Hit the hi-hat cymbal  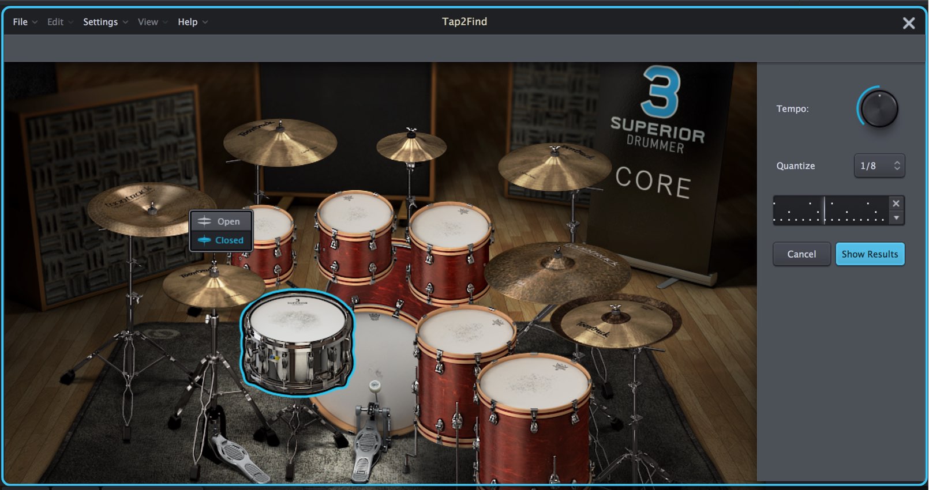coord(214,285)
